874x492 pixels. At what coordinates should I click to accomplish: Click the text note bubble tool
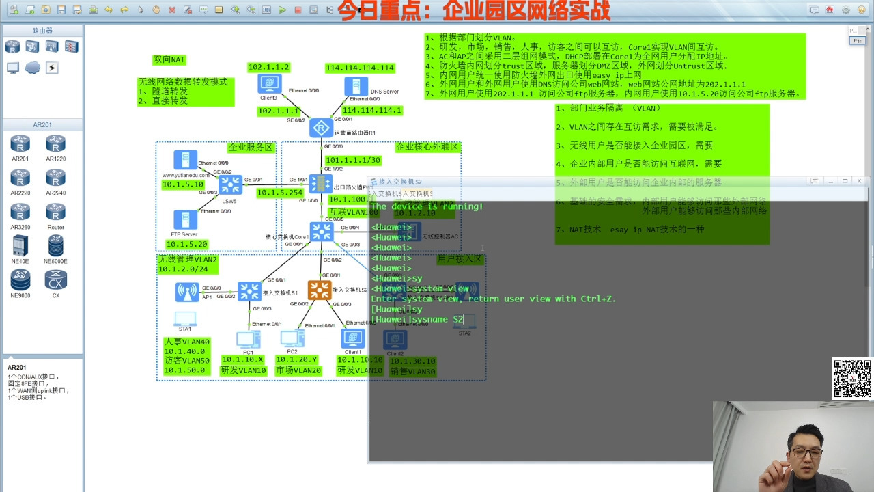tap(203, 10)
